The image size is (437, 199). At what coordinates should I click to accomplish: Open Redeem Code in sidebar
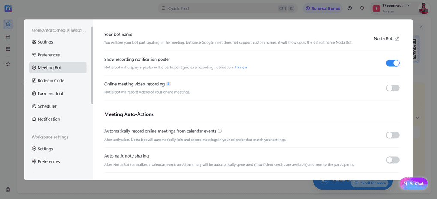pyautogui.click(x=58, y=81)
